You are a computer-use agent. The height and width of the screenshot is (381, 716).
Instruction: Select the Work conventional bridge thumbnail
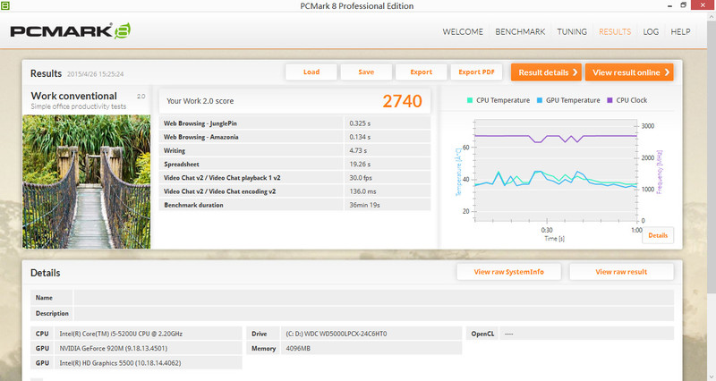[87, 180]
